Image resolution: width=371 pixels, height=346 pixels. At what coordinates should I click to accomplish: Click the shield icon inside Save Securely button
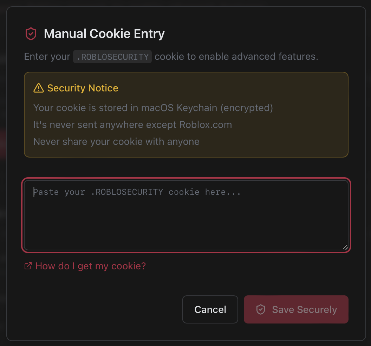point(260,309)
